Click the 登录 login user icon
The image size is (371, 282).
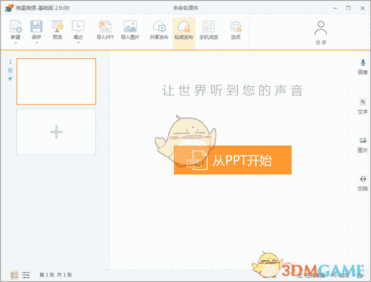pyautogui.click(x=321, y=28)
